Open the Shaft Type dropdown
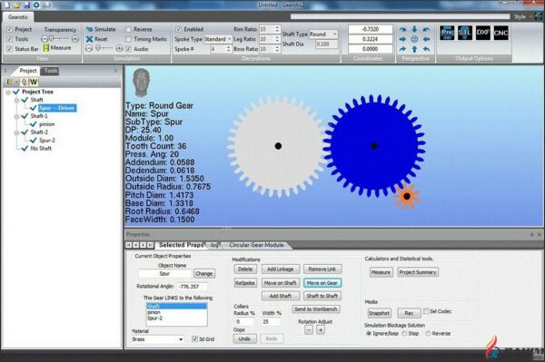 coord(323,34)
